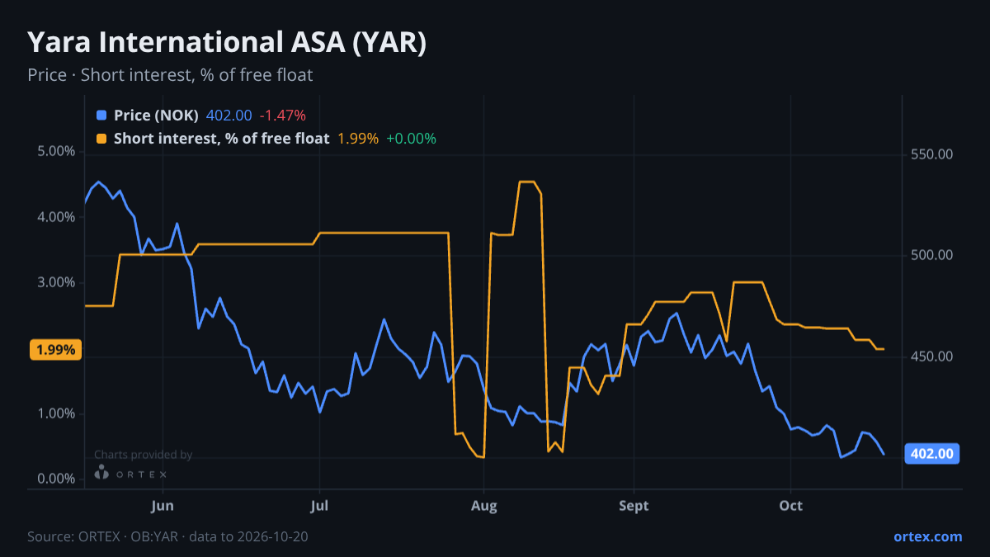Viewport: 990px width, 557px height.
Task: Click the -1.47% price change value
Action: (282, 116)
